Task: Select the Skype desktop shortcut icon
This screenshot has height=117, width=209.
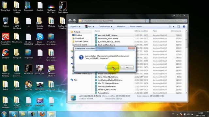Action: coord(40,39)
